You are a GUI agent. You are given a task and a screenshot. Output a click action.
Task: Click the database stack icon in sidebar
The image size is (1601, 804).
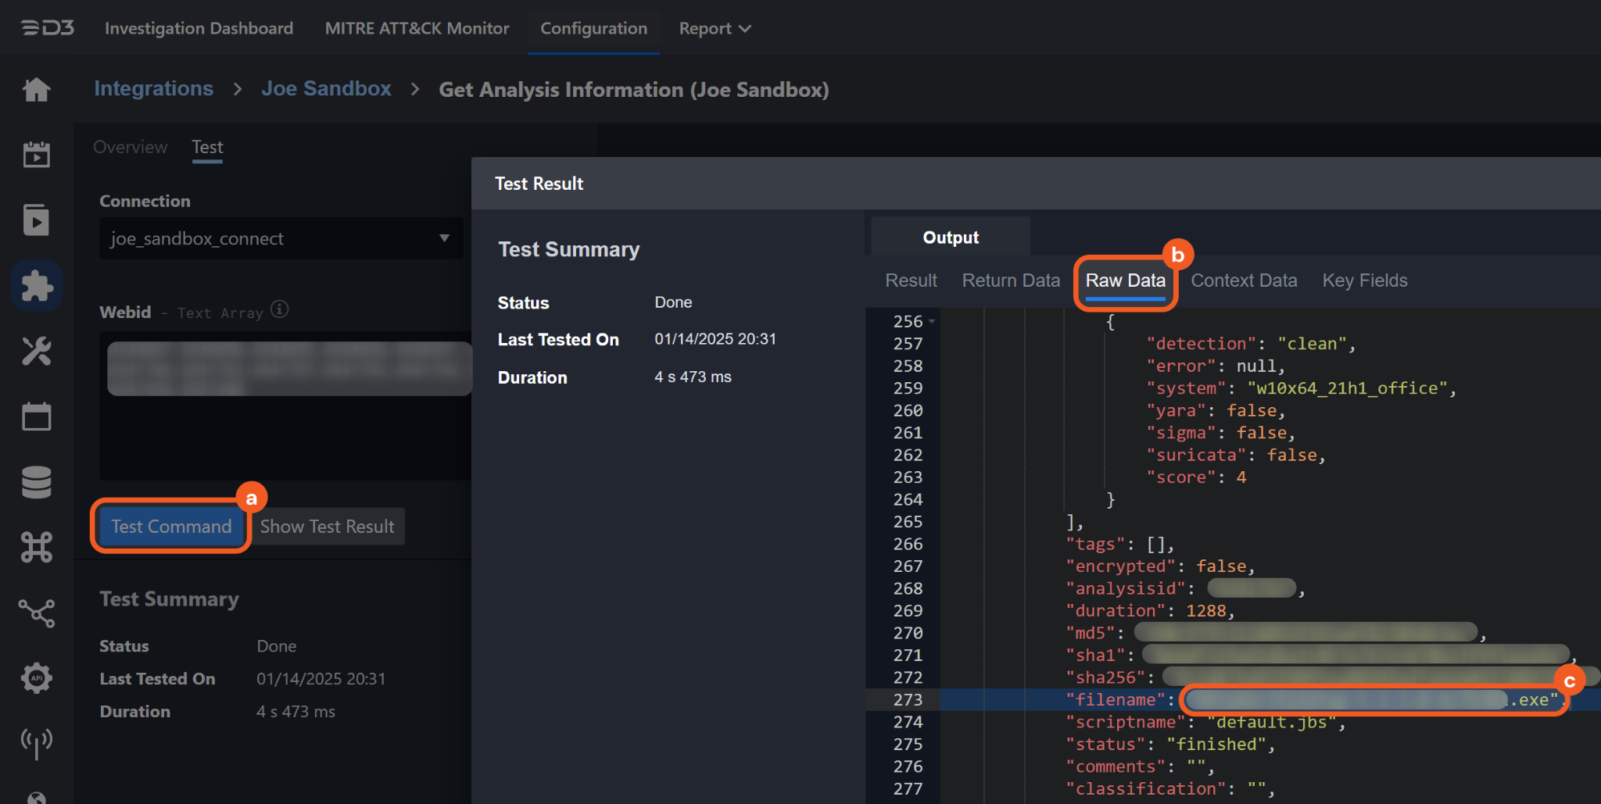[36, 482]
